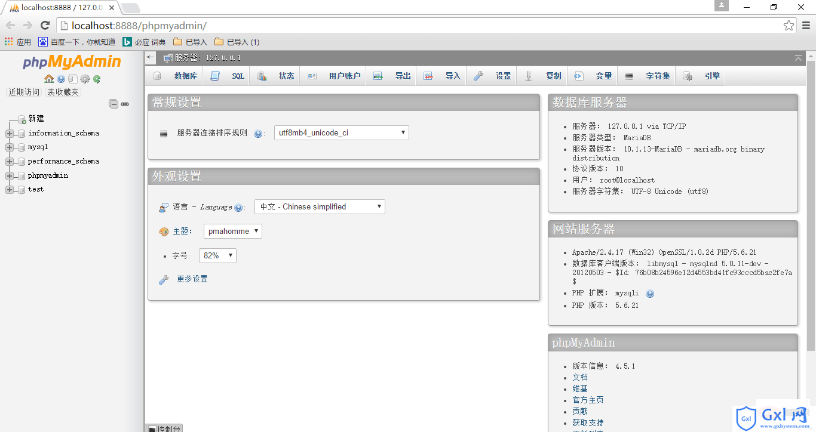Screen dimensions: 816x432
Task: Click 新建 to create a new database
Action: point(36,119)
